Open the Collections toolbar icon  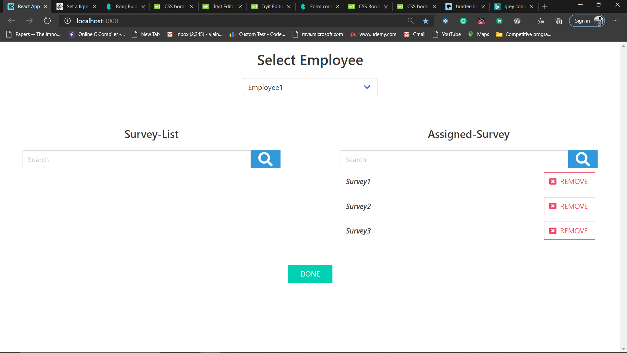click(x=559, y=21)
